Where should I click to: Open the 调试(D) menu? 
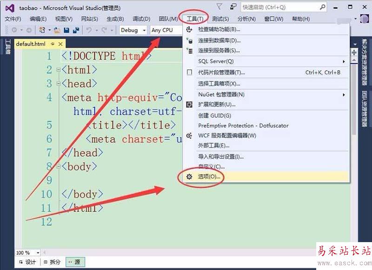141,19
